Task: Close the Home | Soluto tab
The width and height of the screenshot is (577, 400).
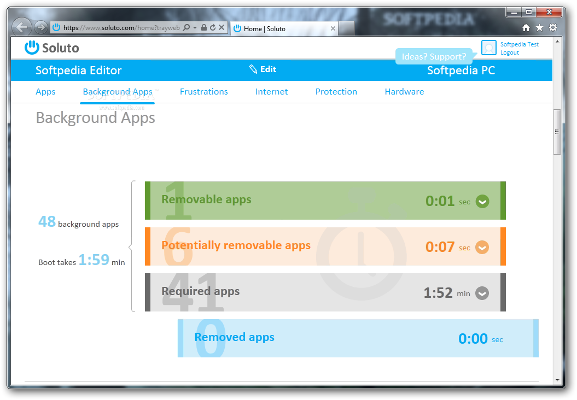Action: click(x=333, y=28)
